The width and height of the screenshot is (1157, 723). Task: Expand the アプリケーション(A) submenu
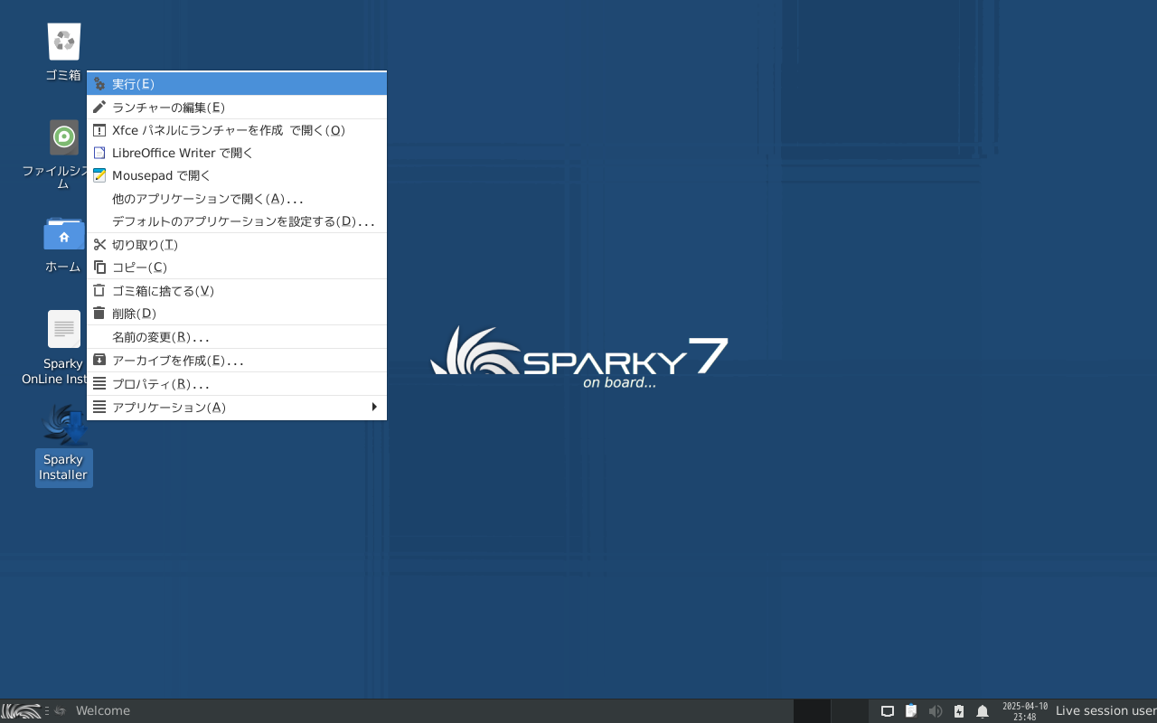click(237, 408)
